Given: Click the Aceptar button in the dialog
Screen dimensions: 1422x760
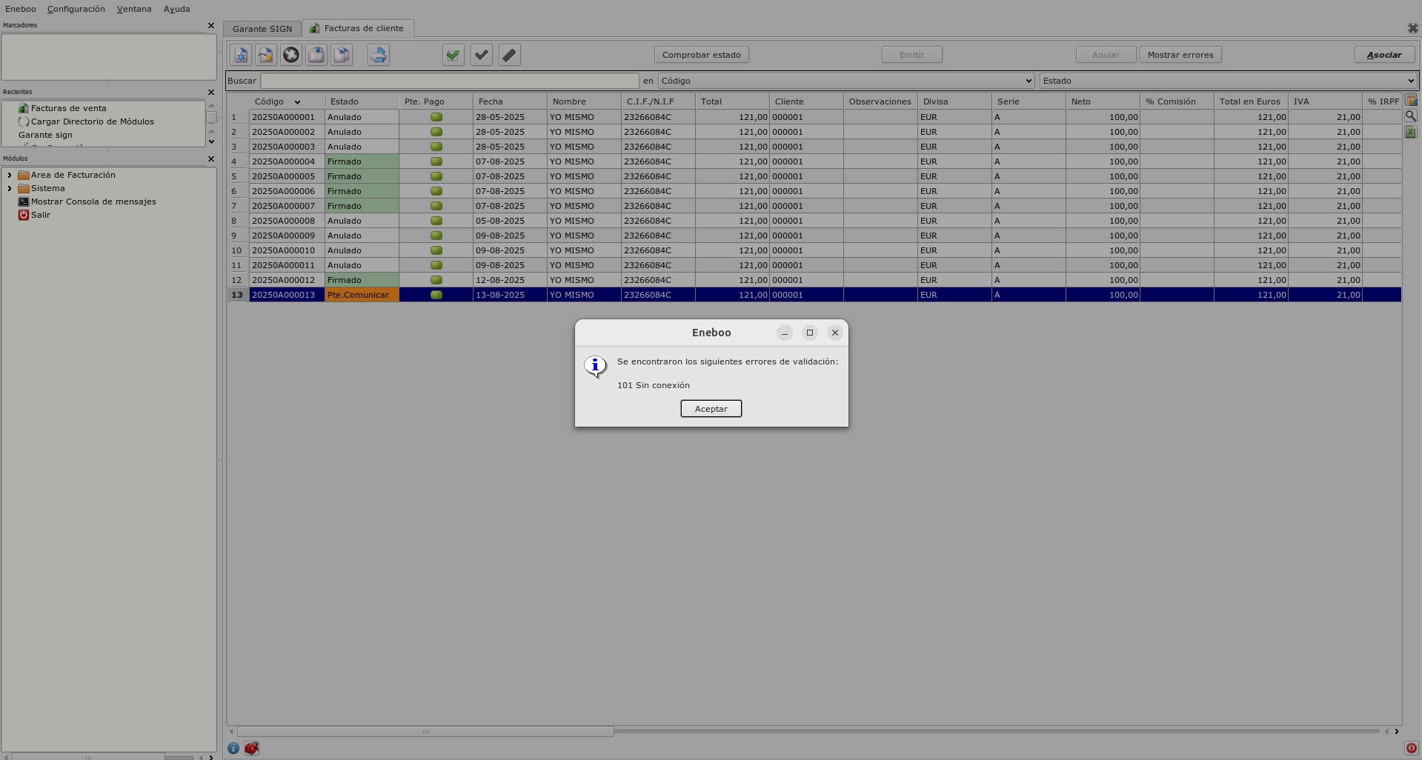Looking at the screenshot, I should pos(711,409).
